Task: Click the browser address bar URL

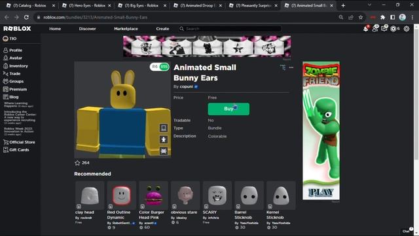Action: point(96,17)
